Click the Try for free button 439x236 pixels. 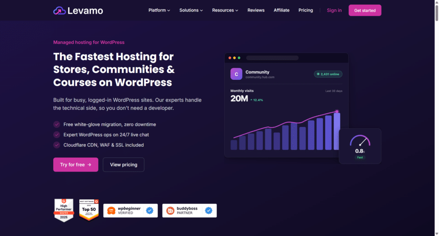(75, 164)
